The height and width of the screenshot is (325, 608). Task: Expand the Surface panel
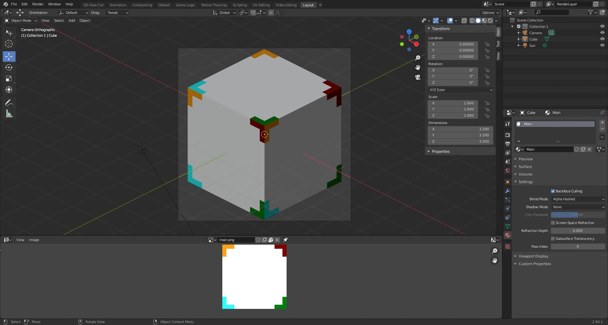[525, 167]
